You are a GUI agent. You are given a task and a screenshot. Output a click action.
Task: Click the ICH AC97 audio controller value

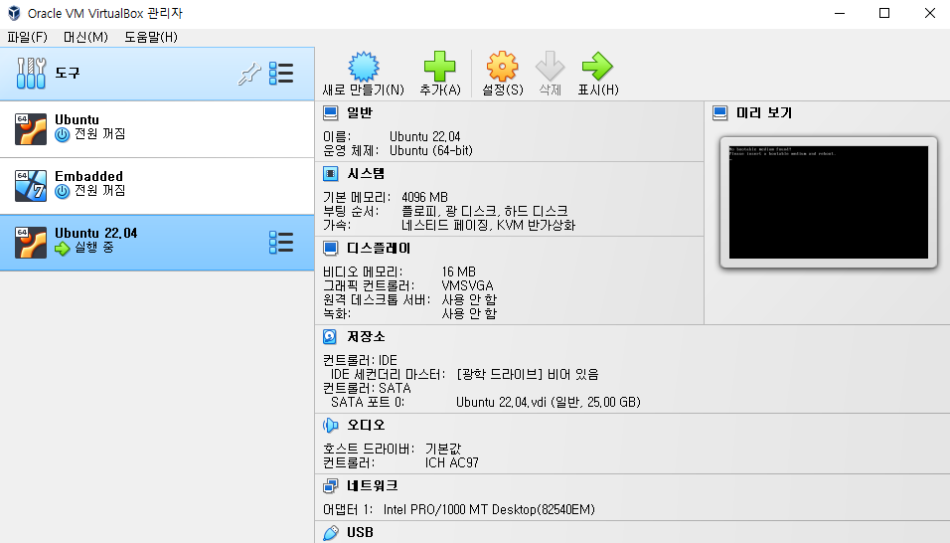[x=451, y=462]
